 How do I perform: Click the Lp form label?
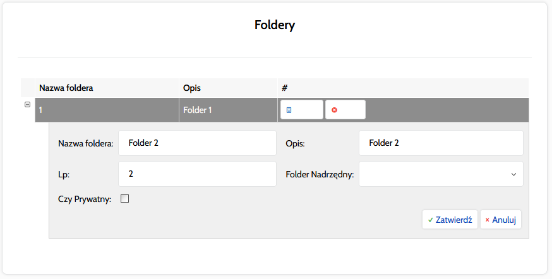pyautogui.click(x=63, y=175)
